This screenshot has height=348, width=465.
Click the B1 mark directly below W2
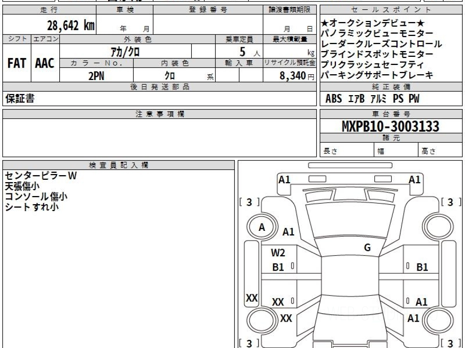278,267
